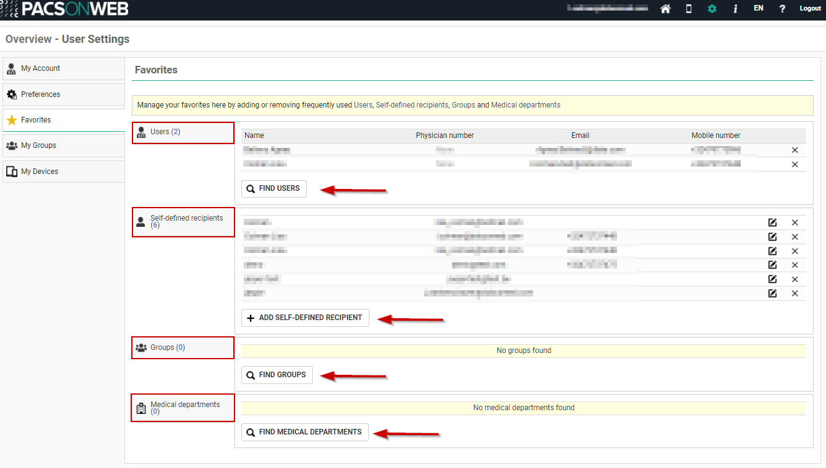Screen dimensions: 826x468
Task: Remove the second favorite user with its X
Action: 794,164
